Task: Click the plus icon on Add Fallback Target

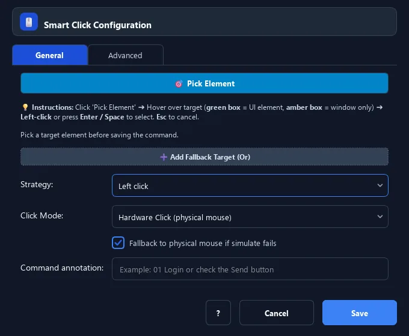Action: coord(164,157)
